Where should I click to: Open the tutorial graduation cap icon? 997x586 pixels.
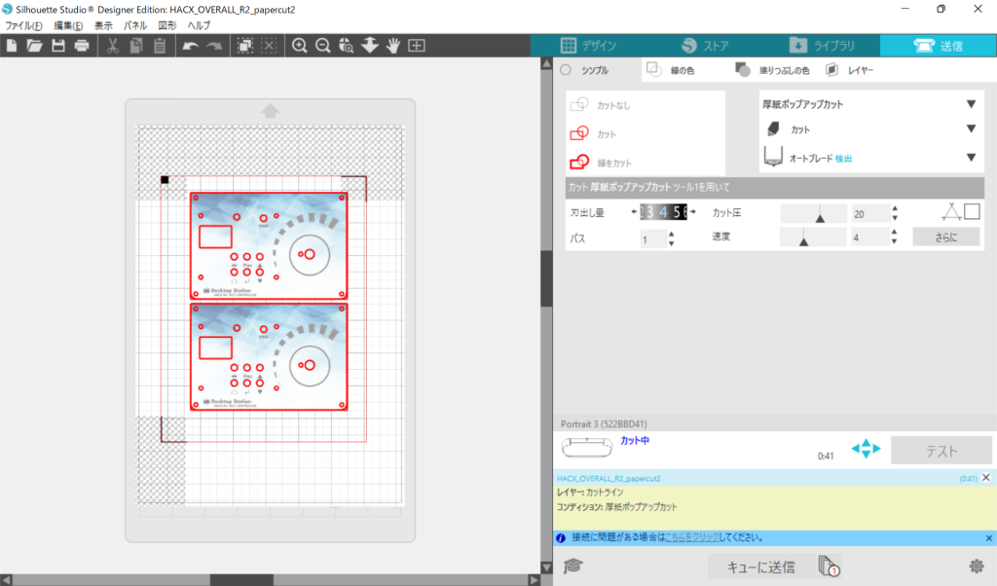tap(573, 566)
